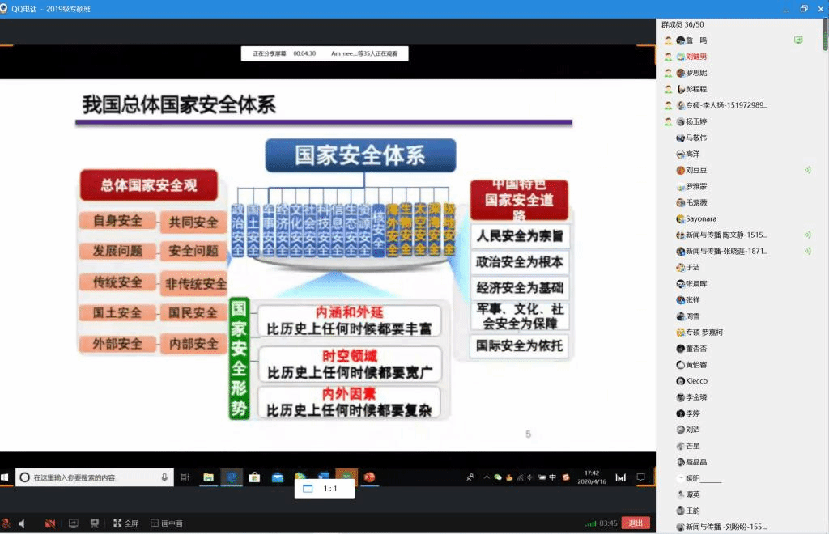Click the share screen icon
Screen dimensions: 829x534
(73, 523)
